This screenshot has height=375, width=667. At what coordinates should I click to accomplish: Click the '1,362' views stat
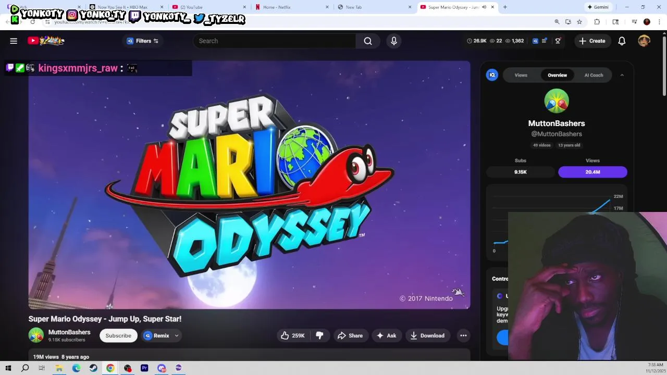tap(514, 41)
